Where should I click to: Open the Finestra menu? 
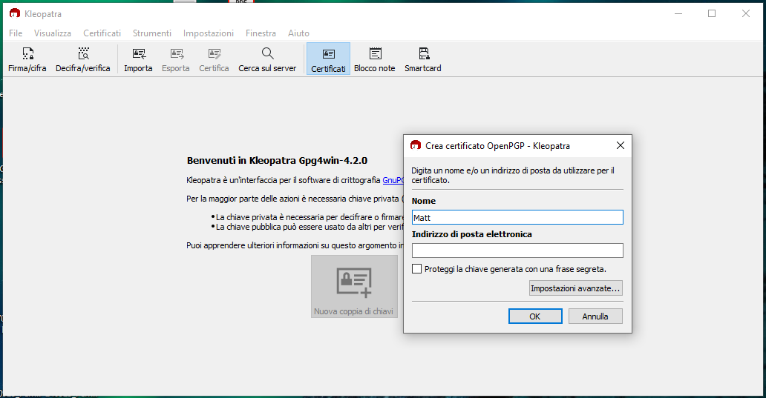point(261,33)
